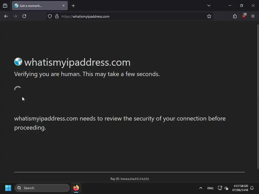Open Firefox View icon in tab bar

5,6
